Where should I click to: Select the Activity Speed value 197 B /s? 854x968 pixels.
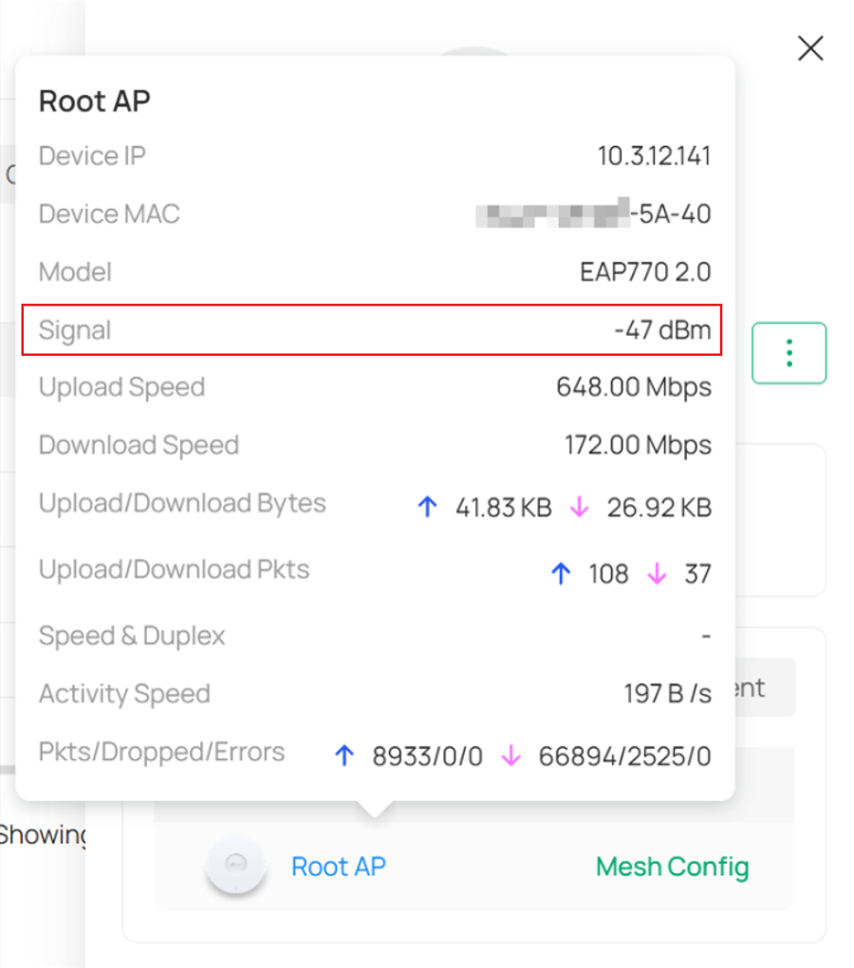point(668,694)
